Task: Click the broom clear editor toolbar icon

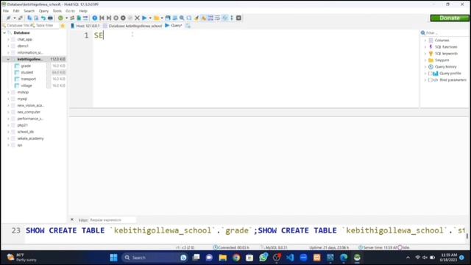Action: click(x=196, y=18)
